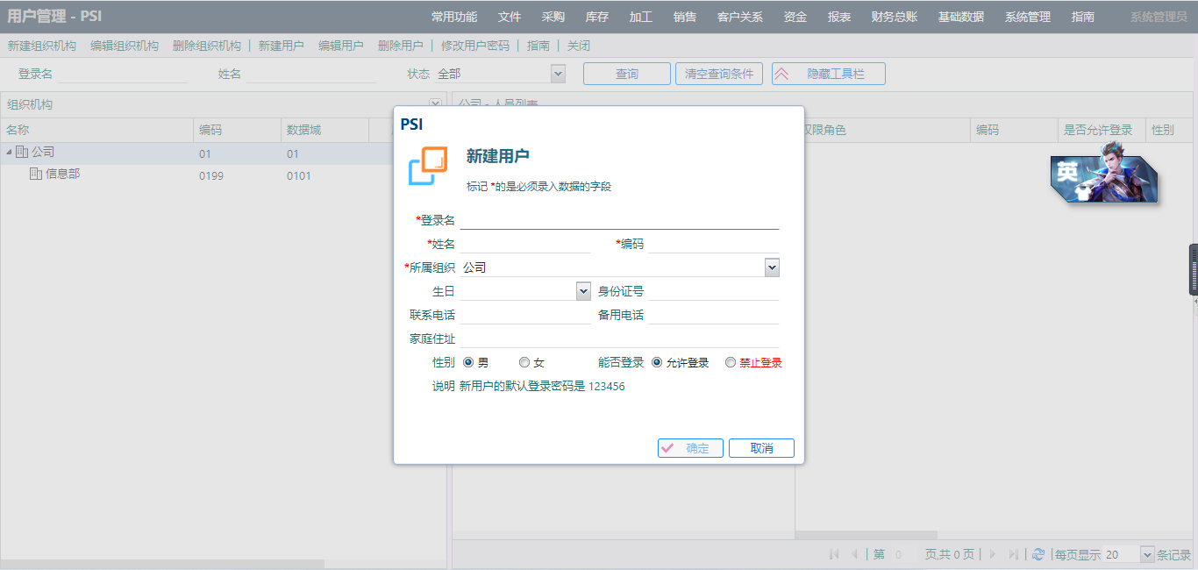This screenshot has height=570, width=1198.
Task: Click organization tree horizontal scrollbar
Action: tap(163, 564)
